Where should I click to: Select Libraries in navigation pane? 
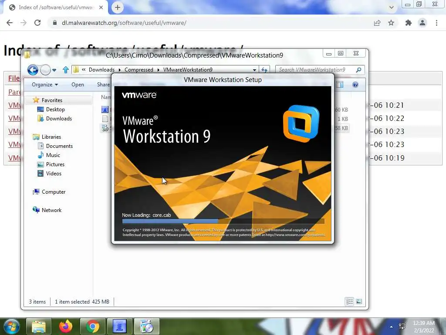coord(51,137)
